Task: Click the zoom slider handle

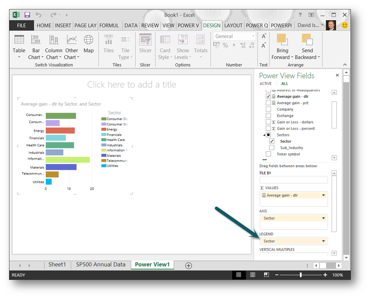Action: pyautogui.click(x=300, y=275)
